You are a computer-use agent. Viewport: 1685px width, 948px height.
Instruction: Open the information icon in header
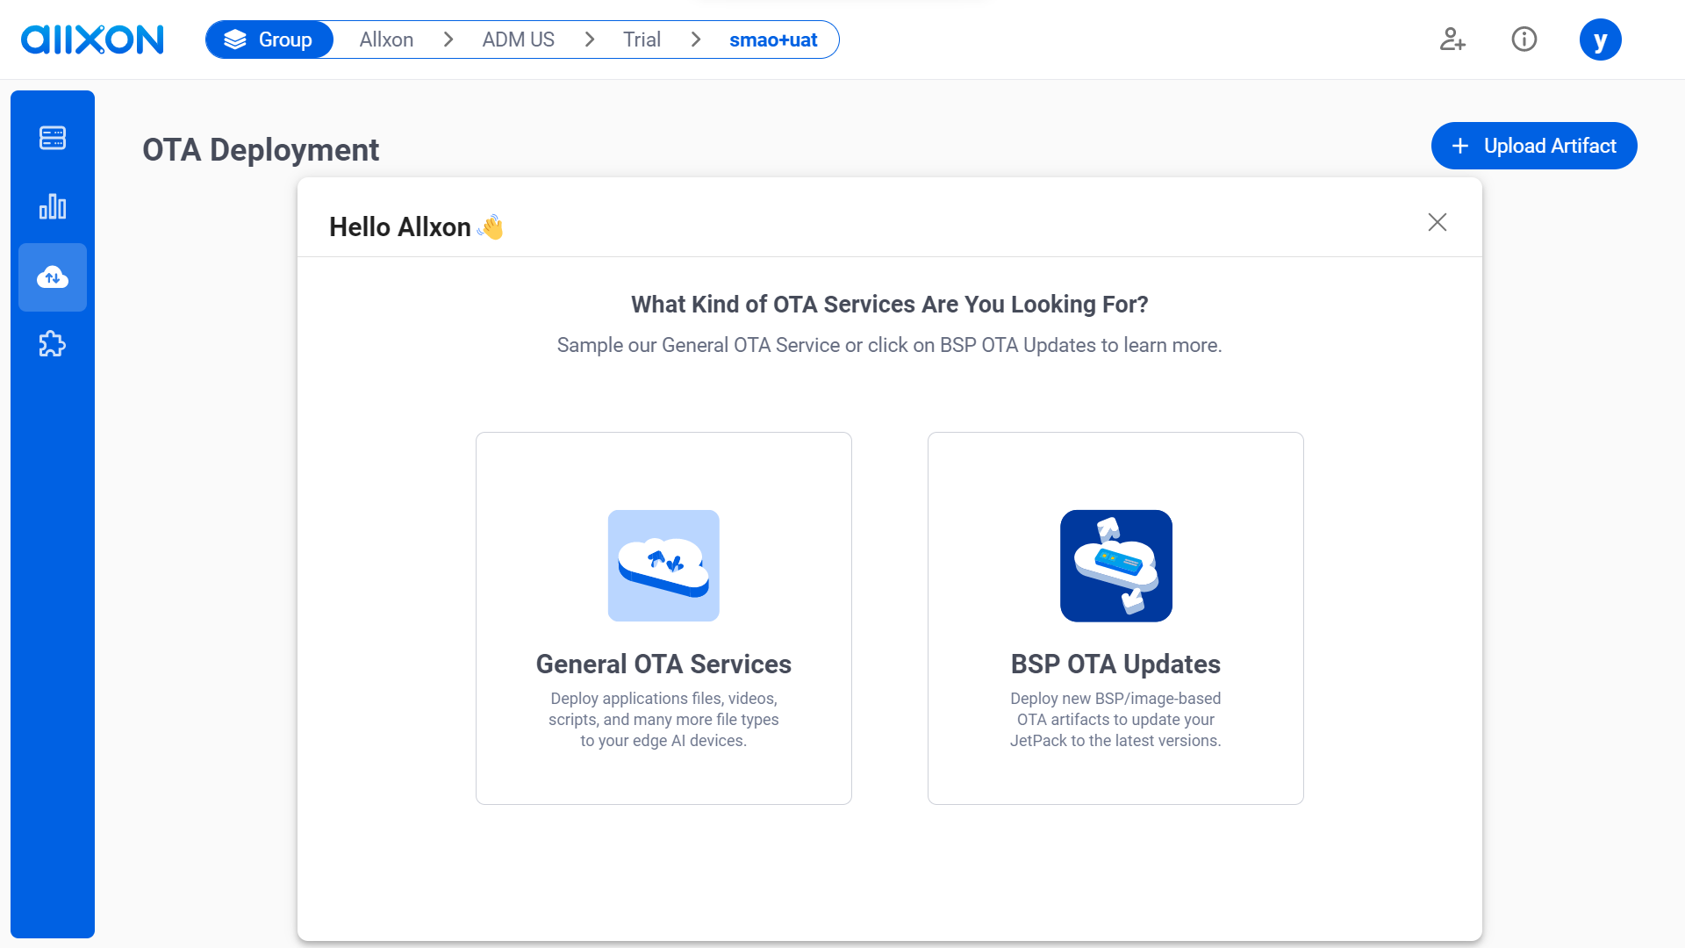[1524, 39]
